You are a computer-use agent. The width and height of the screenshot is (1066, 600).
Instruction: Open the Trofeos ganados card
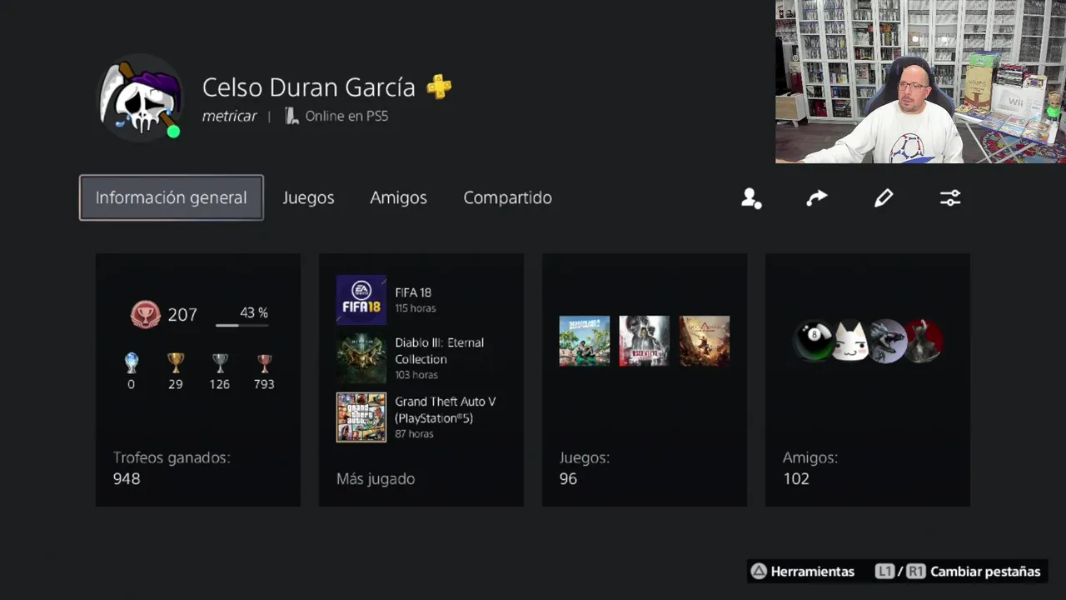pyautogui.click(x=198, y=380)
